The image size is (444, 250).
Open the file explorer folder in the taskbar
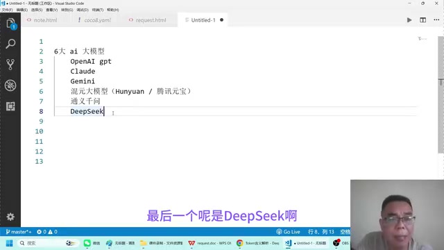point(162,243)
